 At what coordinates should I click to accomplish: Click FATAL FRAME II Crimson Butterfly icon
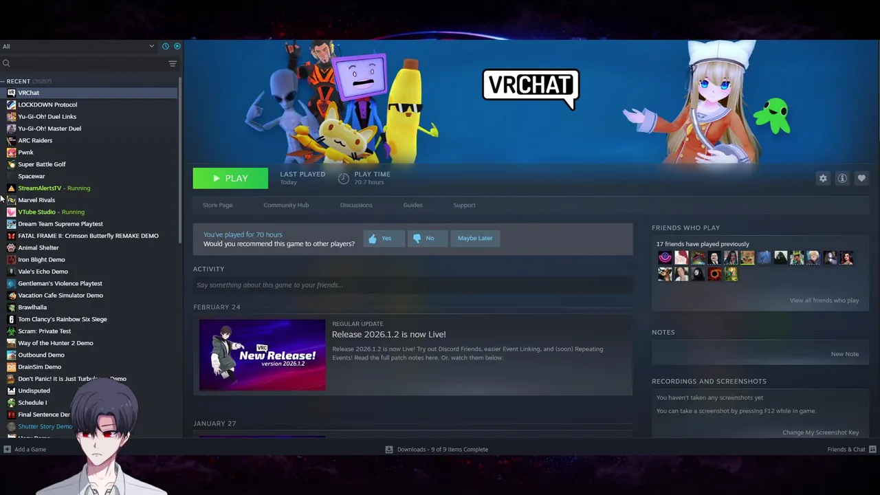coord(11,236)
